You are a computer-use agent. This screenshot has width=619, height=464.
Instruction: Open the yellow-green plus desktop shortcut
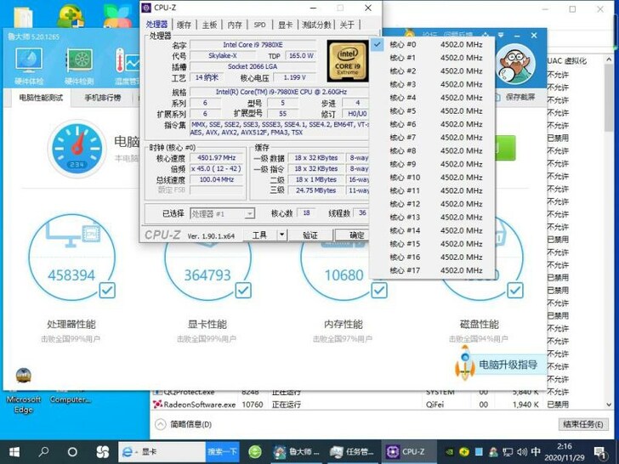[x=71, y=16]
